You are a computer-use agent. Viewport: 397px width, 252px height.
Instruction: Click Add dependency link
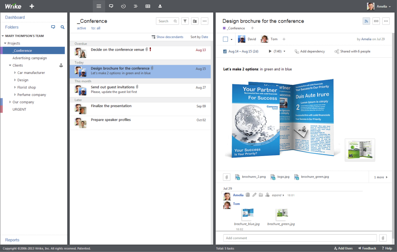click(310, 51)
